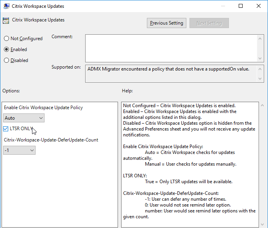Click the 'Options:' heading
The image size is (268, 228).
coord(11,91)
